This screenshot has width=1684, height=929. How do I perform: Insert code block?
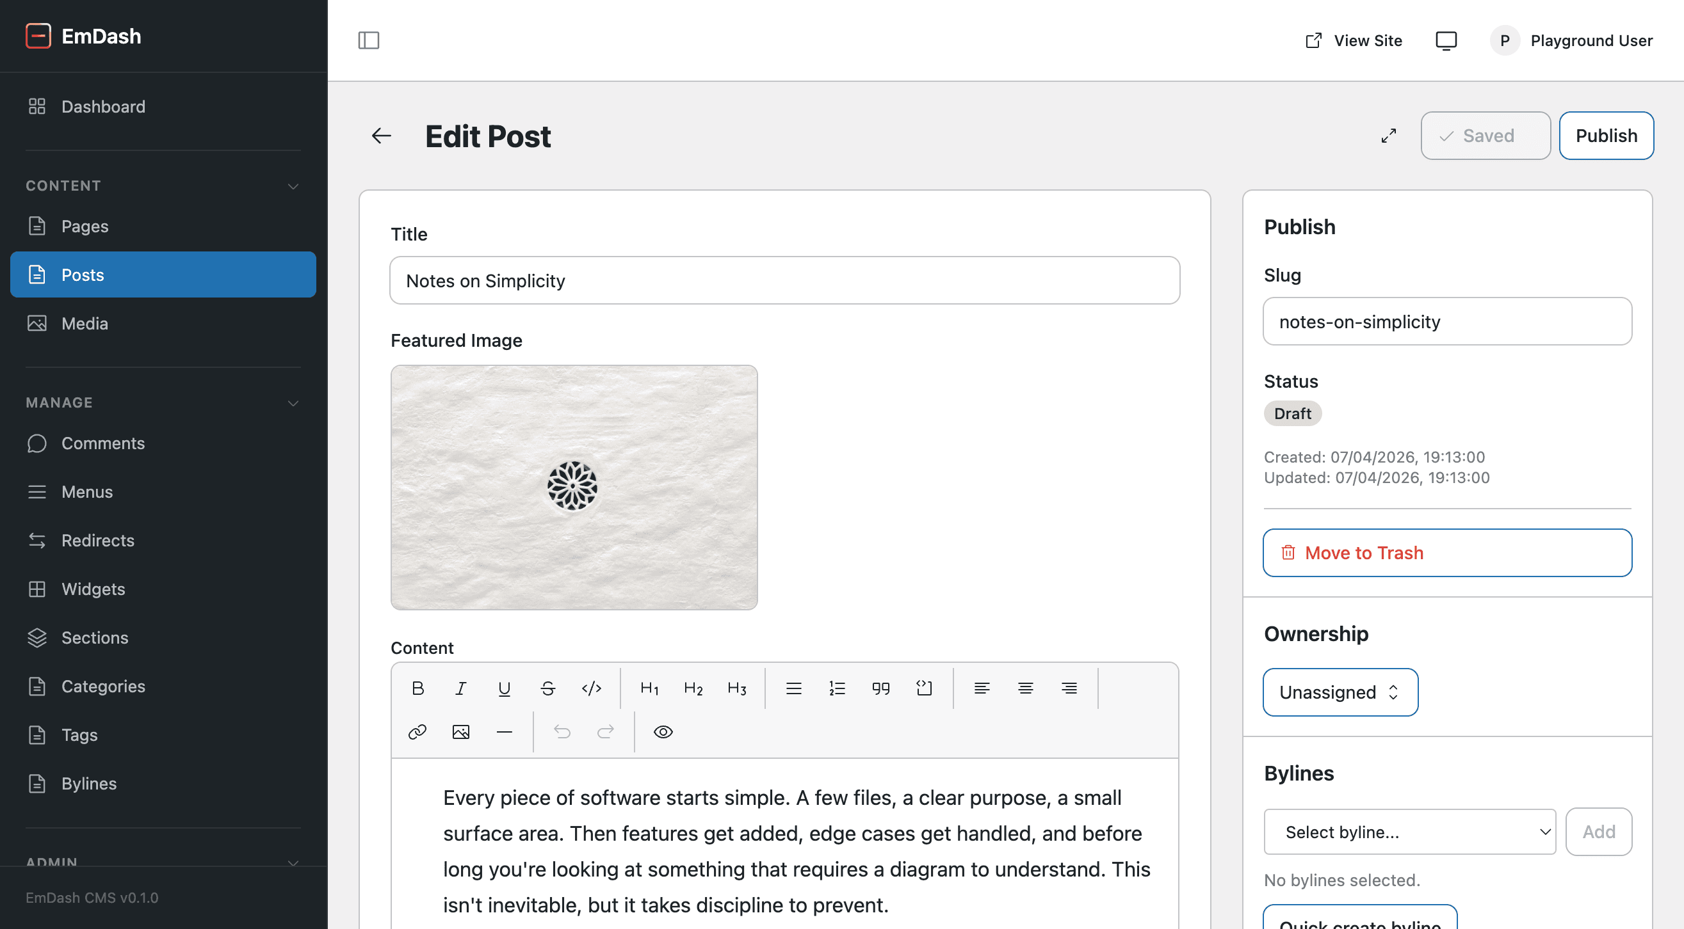tap(924, 688)
